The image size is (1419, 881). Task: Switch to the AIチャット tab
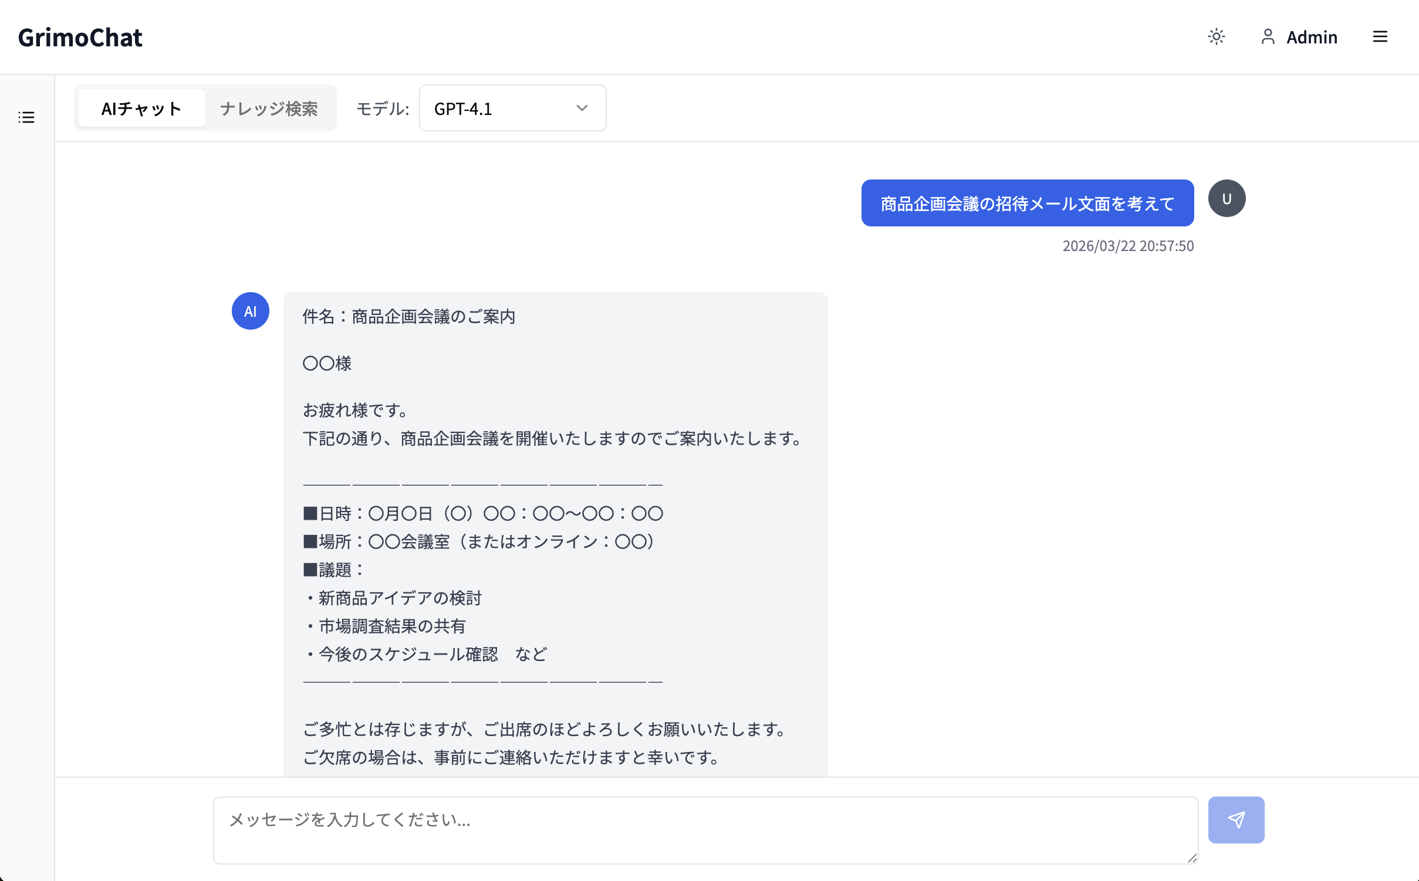[x=141, y=109]
